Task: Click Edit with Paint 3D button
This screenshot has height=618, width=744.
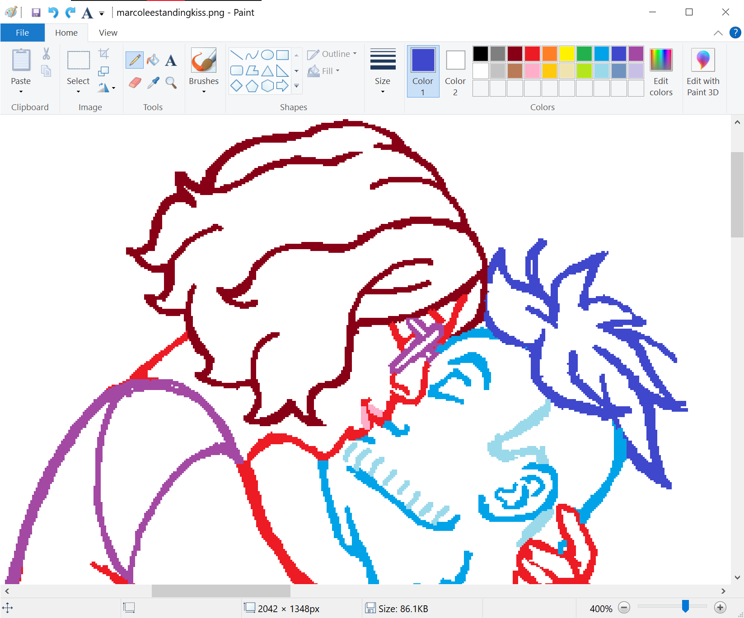Action: pyautogui.click(x=702, y=71)
